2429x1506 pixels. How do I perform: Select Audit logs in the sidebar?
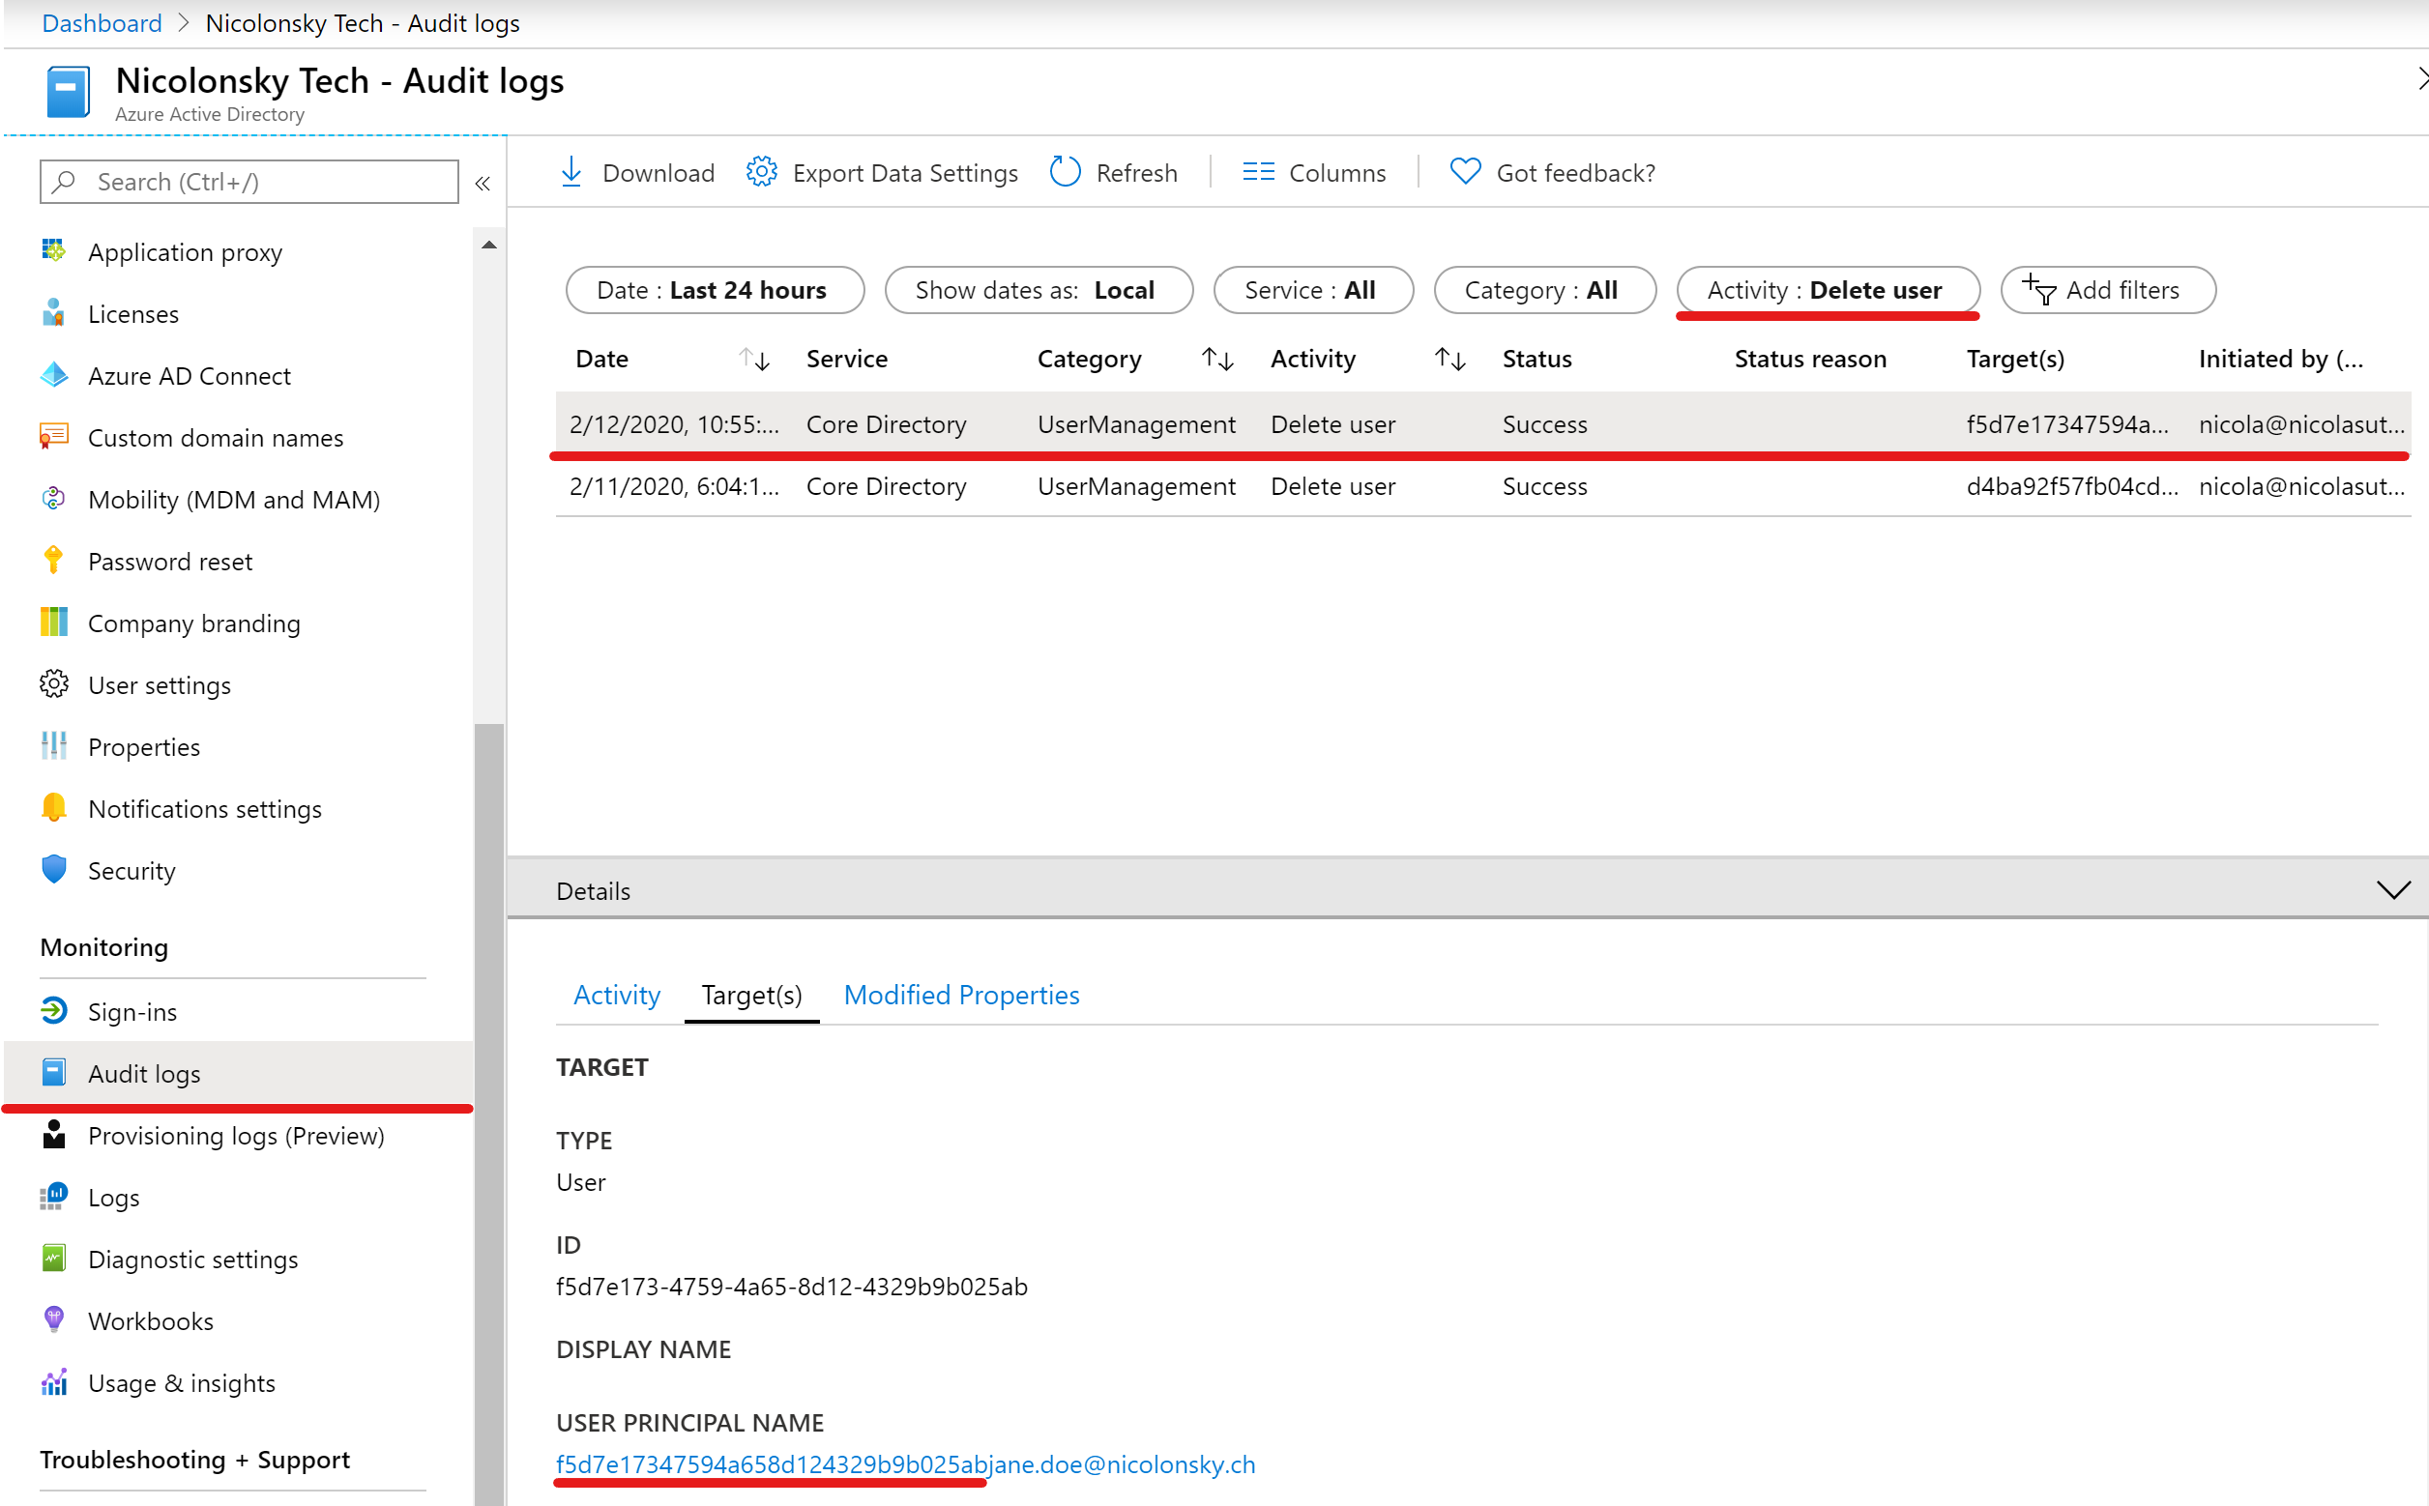(x=237, y=1073)
